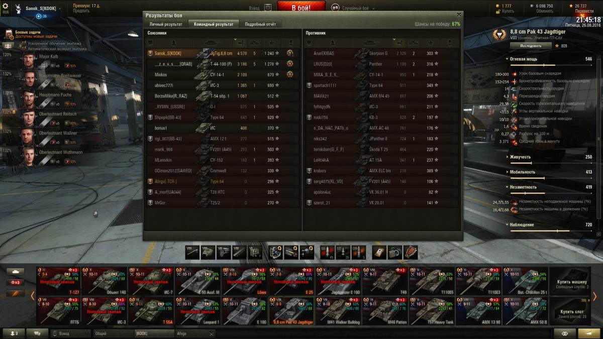603x339 pixels.
Task: Toggle Ускоренное обучение экипажа checkbox
Action: click(24, 44)
